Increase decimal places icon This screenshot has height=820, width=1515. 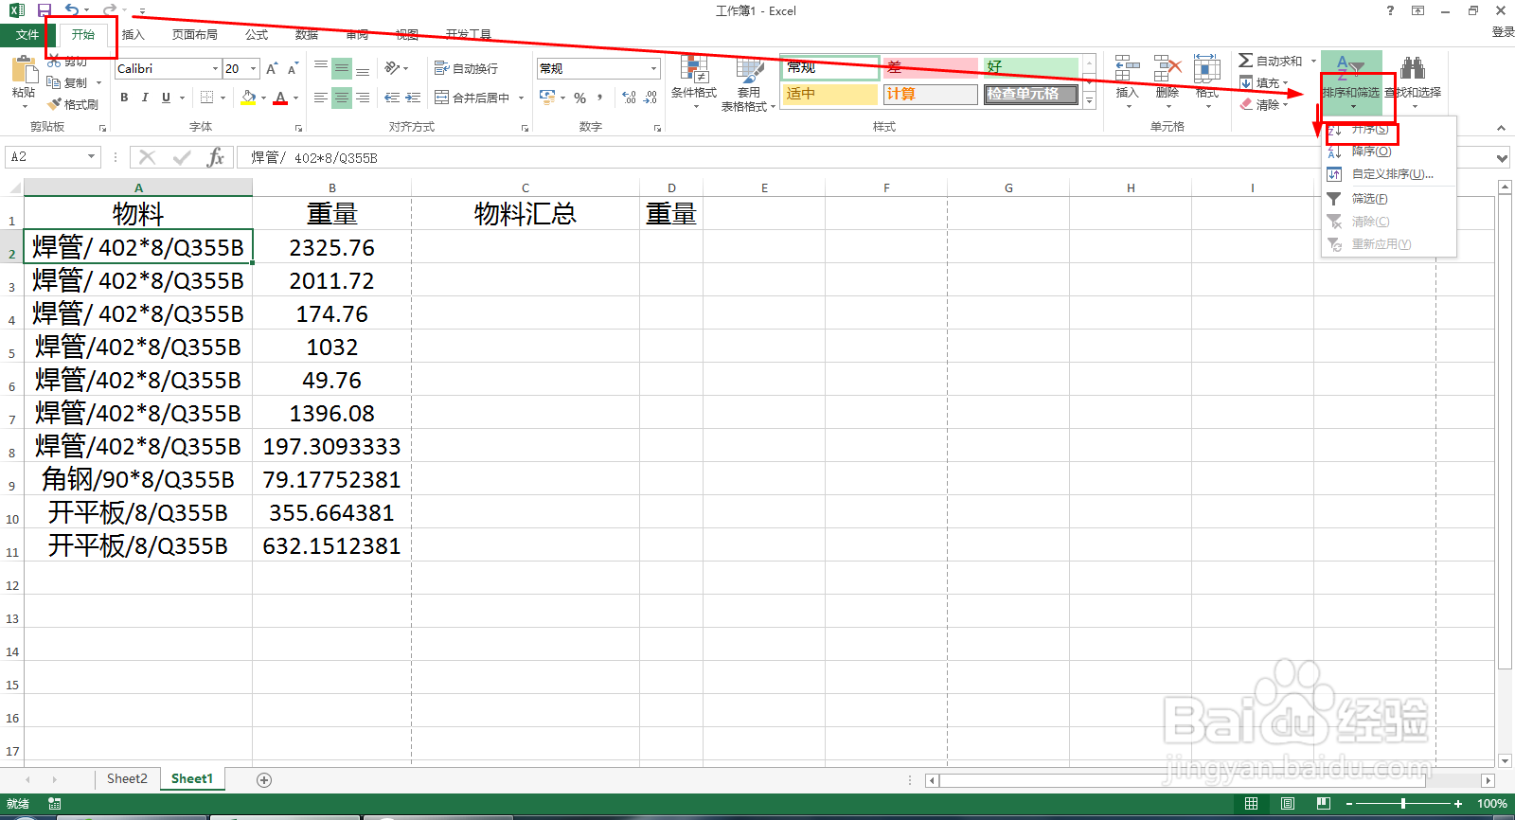tap(629, 98)
